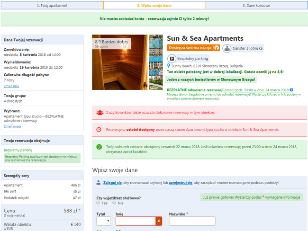Click the red clock icon in last-available notice
Viewport: 308px width, 231px height.
[x=99, y=130]
